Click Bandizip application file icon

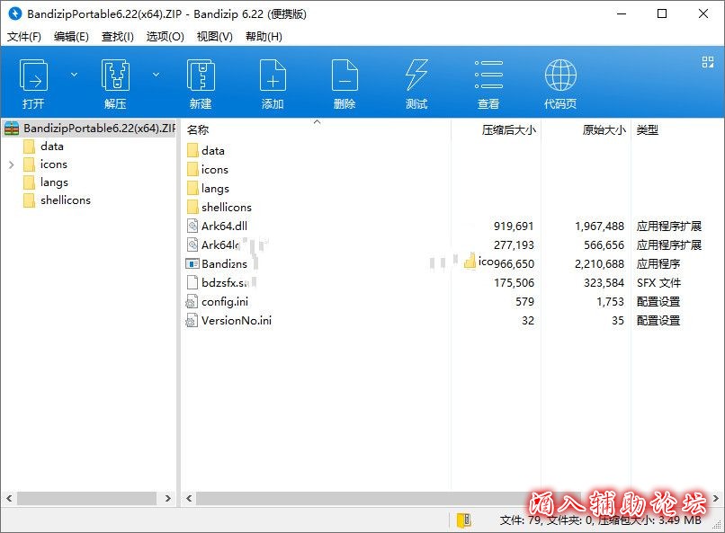[x=192, y=263]
